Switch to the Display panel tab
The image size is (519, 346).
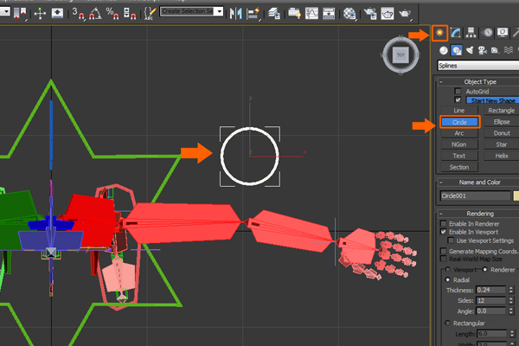(x=503, y=33)
